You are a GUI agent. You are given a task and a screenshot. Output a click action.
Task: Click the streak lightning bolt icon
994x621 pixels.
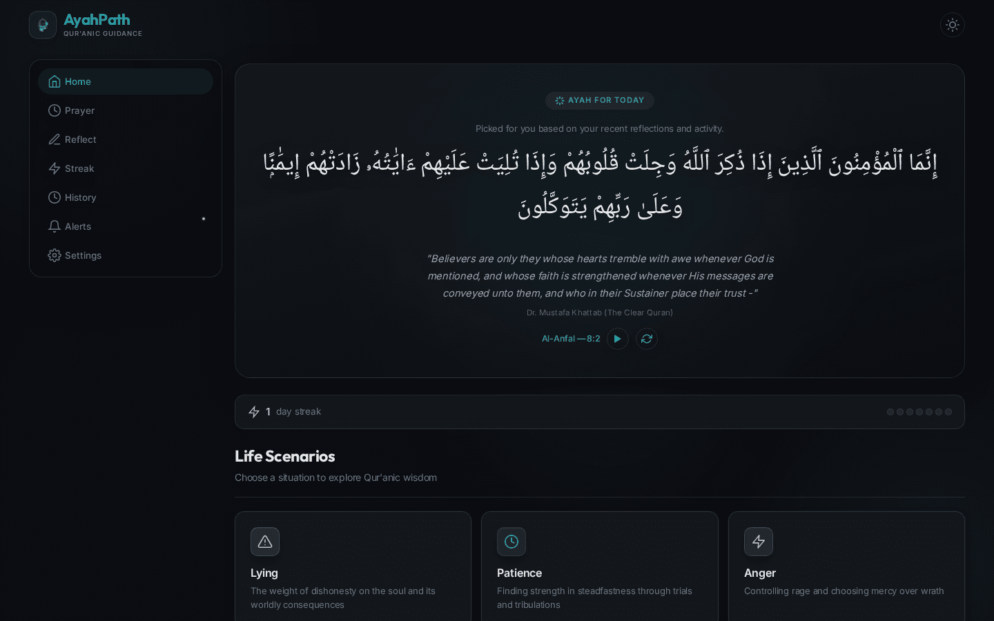click(254, 412)
